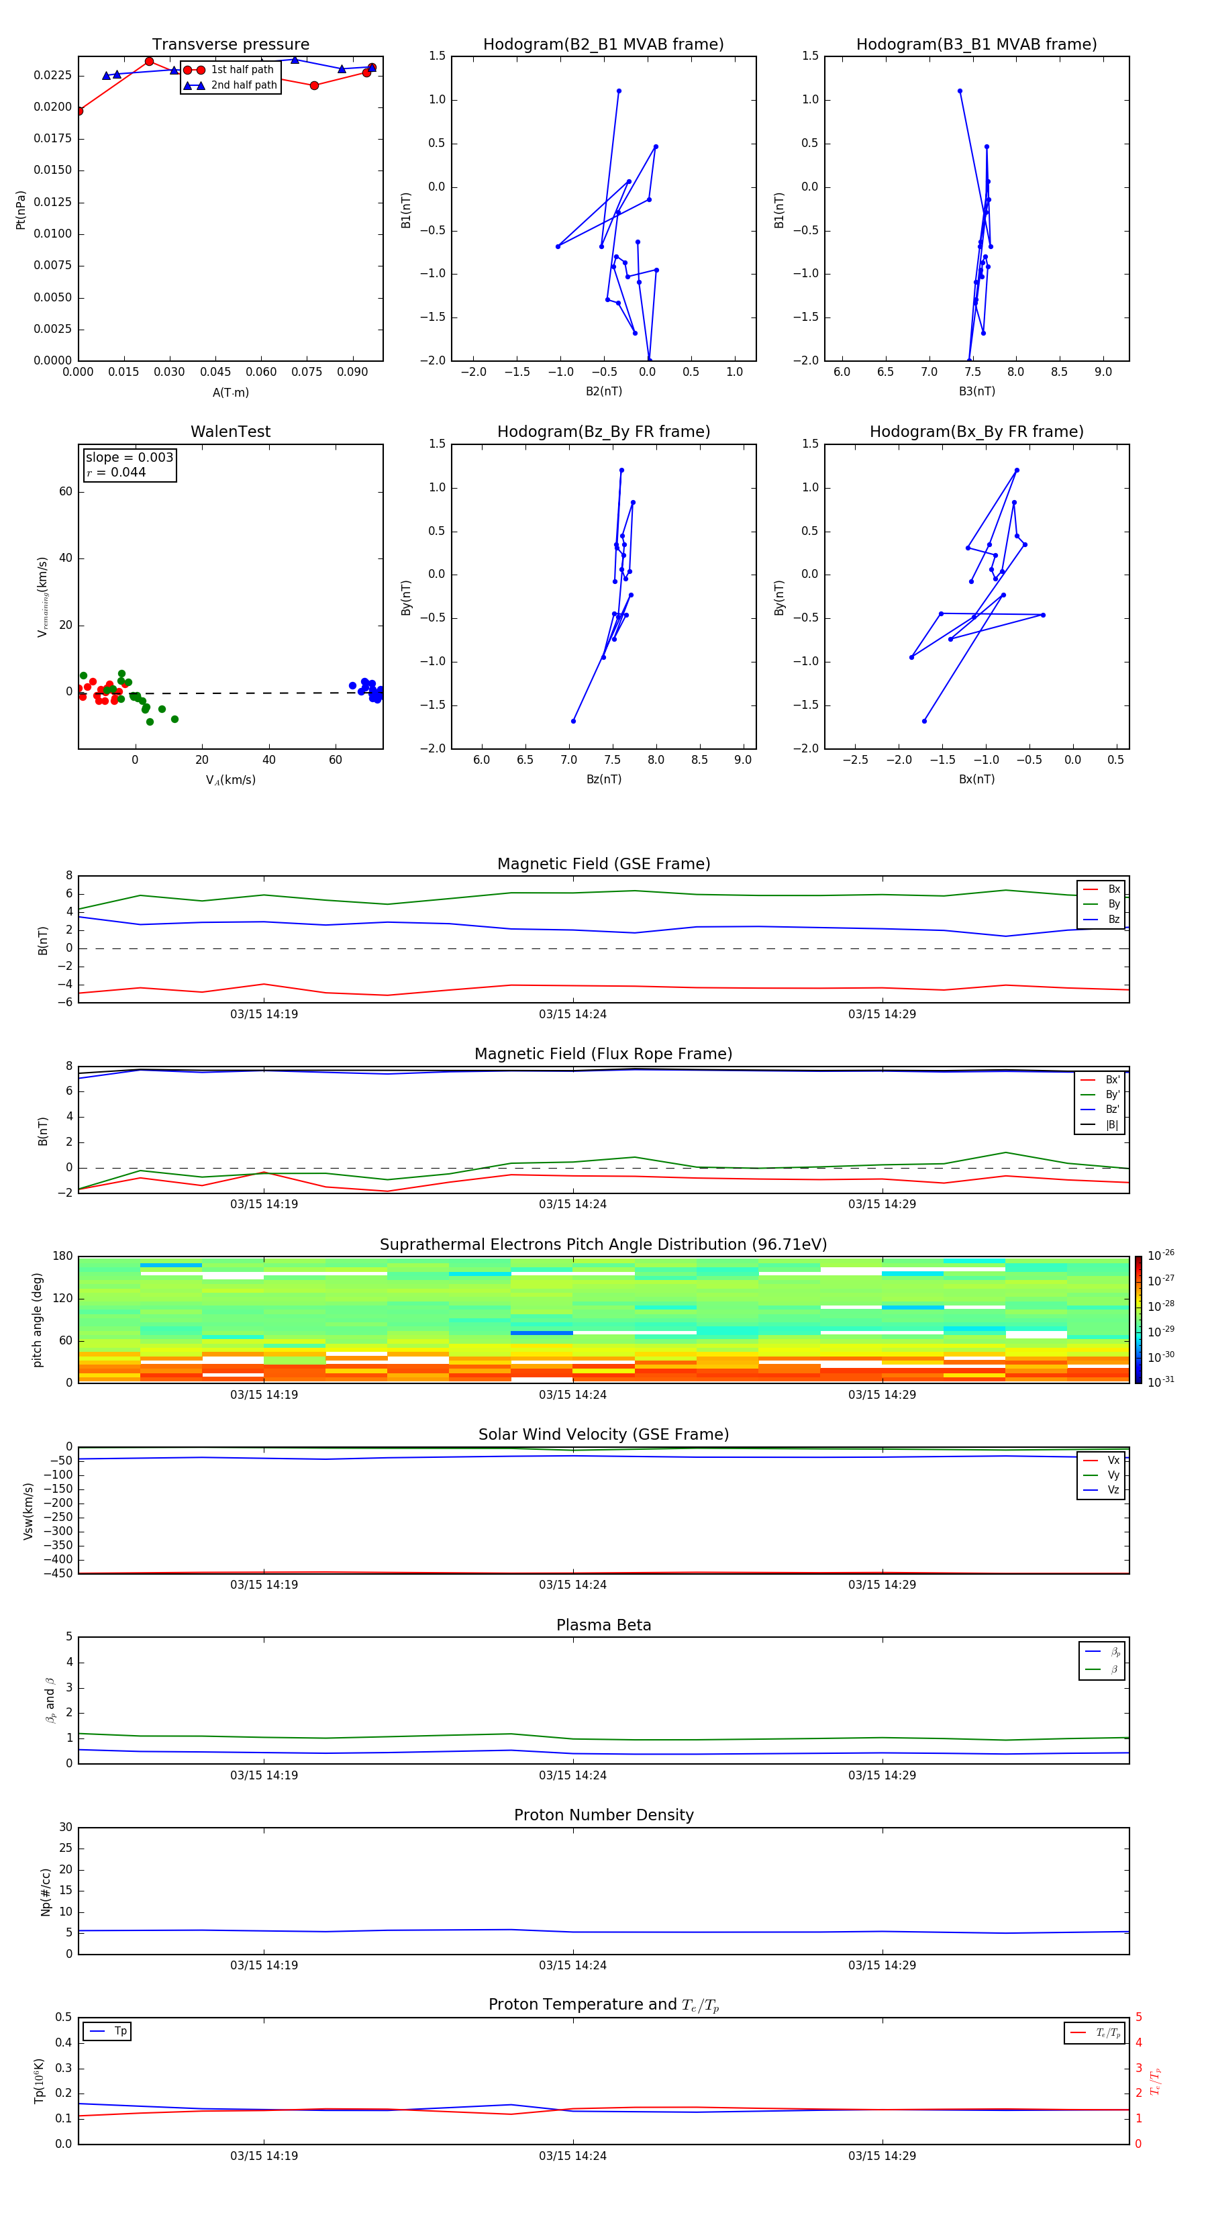The width and height of the screenshot is (1208, 2215).
Task: Click the 'Hodogram(Bx_By FR frame)' title
Action: pos(976,432)
